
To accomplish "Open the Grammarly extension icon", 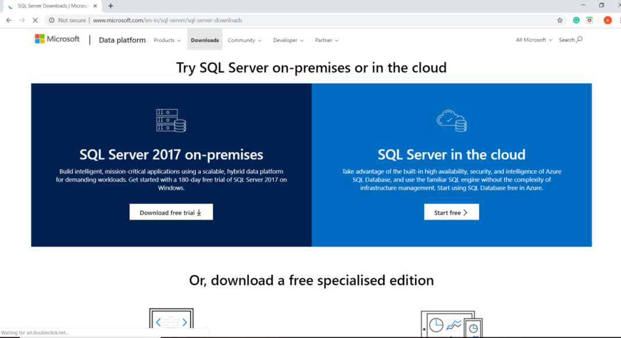I will pyautogui.click(x=576, y=20).
